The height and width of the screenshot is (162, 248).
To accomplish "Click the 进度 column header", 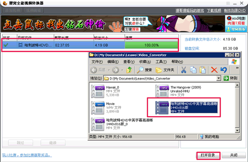I will point(152,37).
